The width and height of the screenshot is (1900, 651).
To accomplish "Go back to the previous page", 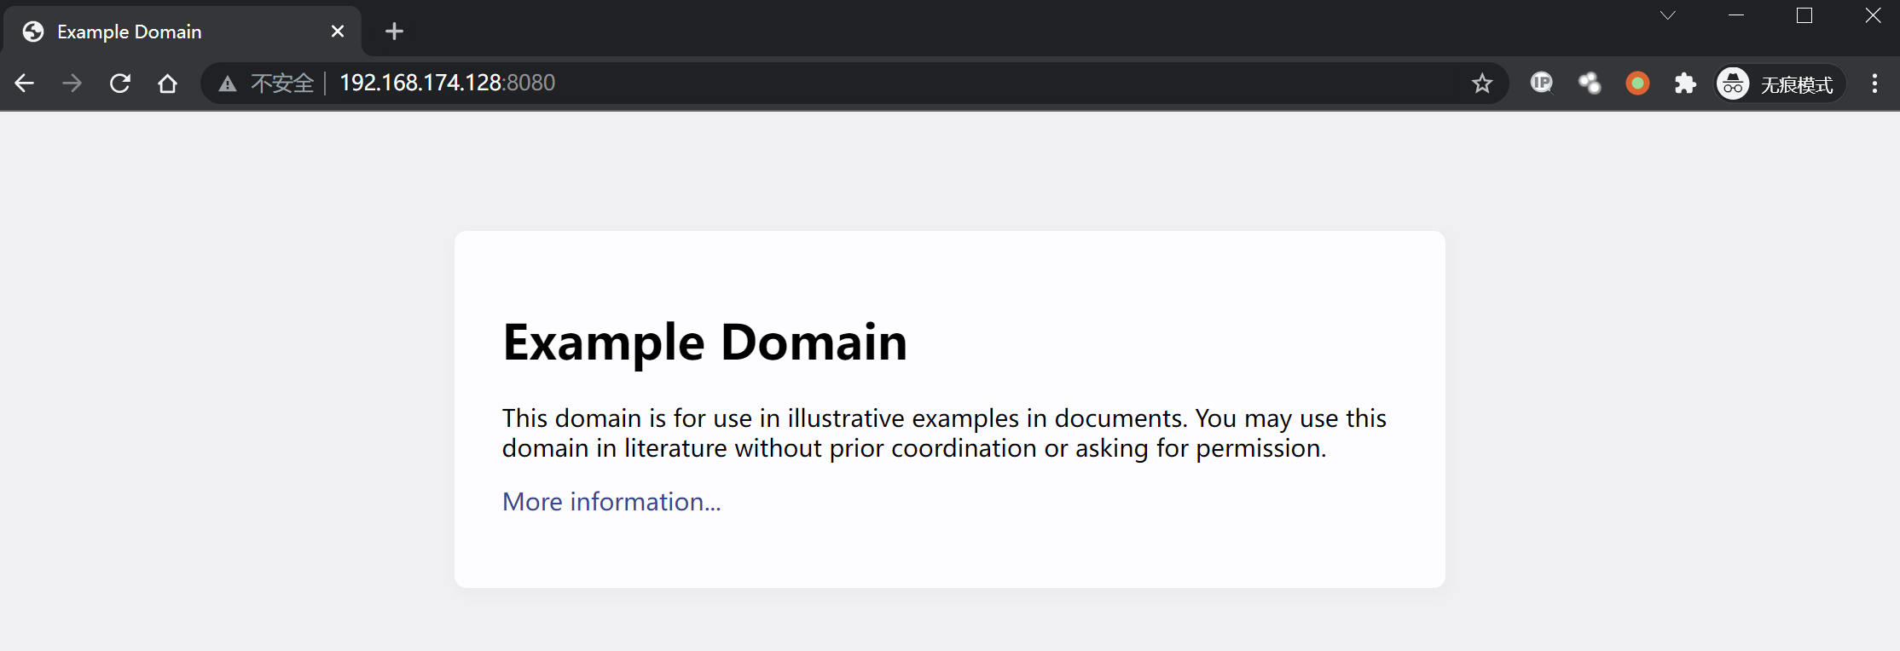I will [x=25, y=83].
